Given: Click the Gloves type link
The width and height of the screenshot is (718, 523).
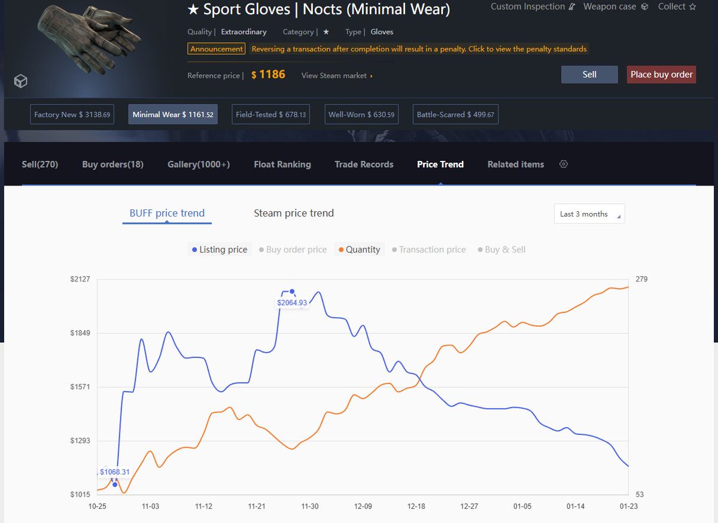Looking at the screenshot, I should coord(382,32).
